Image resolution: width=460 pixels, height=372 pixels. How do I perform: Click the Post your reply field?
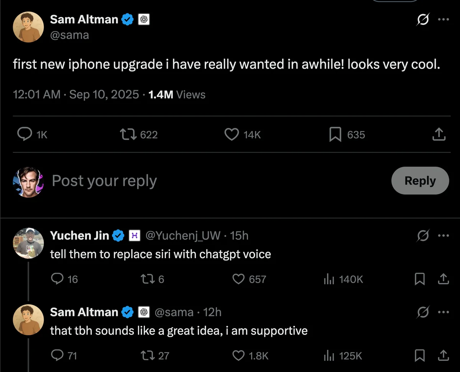192,181
